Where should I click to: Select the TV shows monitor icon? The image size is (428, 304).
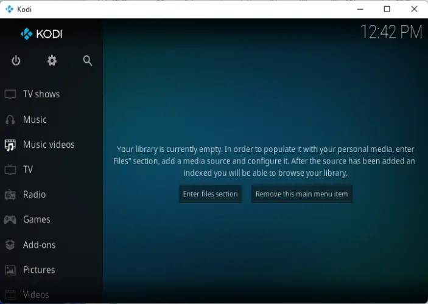pyautogui.click(x=10, y=94)
